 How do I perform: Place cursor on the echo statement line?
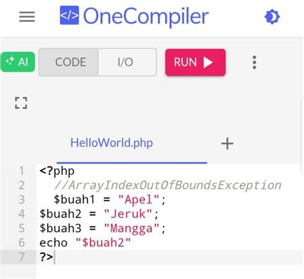[x=85, y=242]
